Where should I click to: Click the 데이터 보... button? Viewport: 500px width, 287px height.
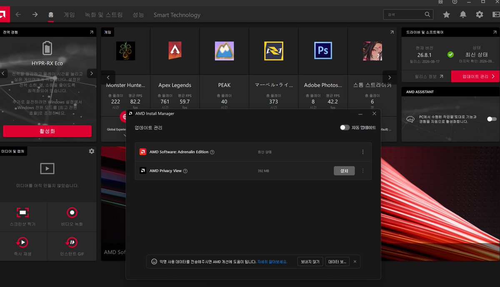pyautogui.click(x=337, y=262)
